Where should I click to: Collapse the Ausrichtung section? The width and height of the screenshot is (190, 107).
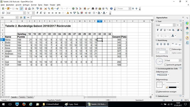tap(156, 40)
